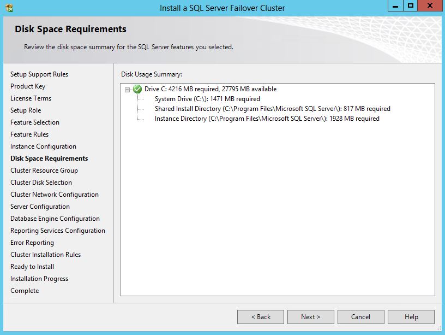The image size is (445, 335).
Task: Click the SQL Server setup icon in title bar
Action: [x=9, y=8]
